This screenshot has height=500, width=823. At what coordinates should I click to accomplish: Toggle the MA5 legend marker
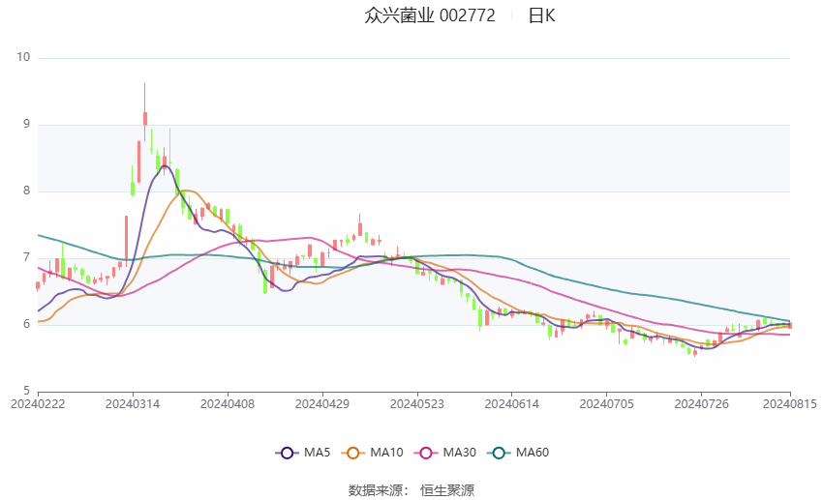pos(288,453)
